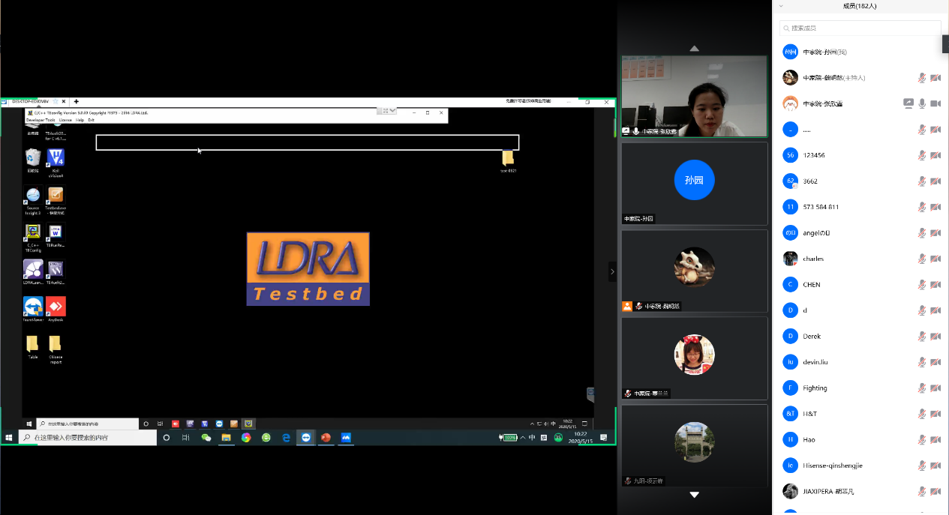Image resolution: width=949 pixels, height=515 pixels.
Task: Click the camera icon beside CHEN
Action: [x=935, y=285]
